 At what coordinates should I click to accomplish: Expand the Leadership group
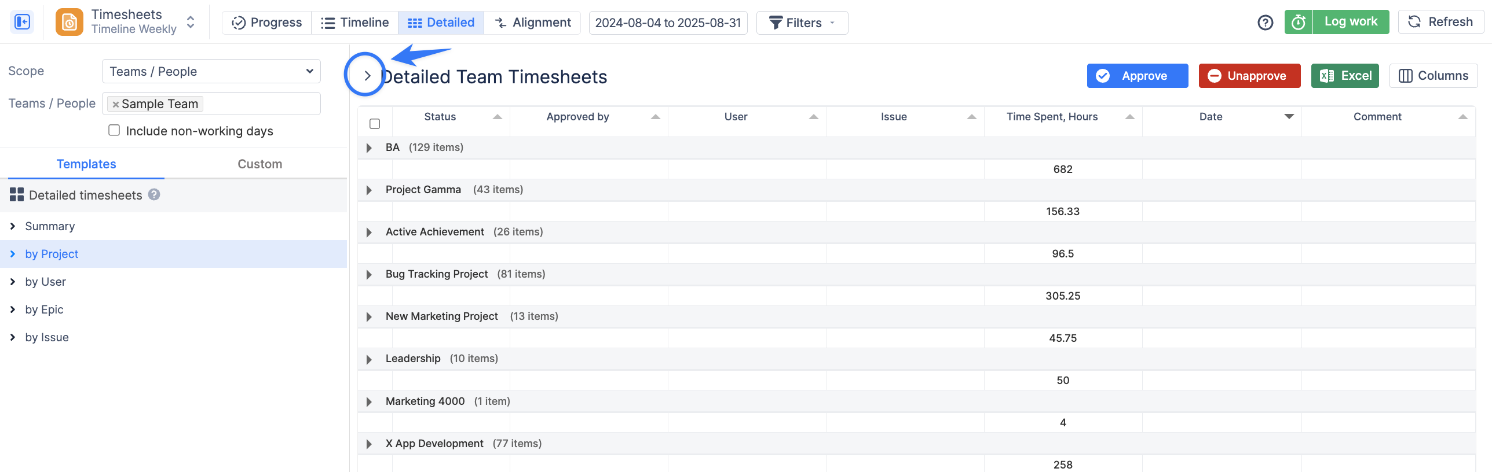pos(369,359)
